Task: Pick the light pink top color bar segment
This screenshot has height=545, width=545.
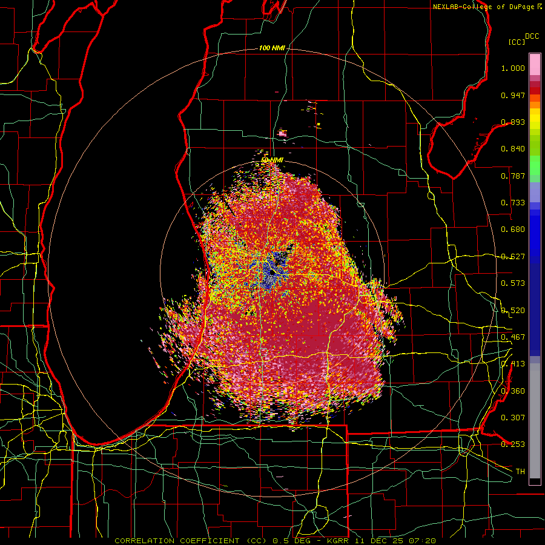Action: [535, 65]
